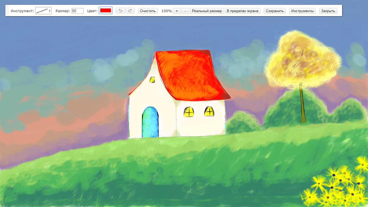Zoom out using the minus button
This screenshot has width=368, height=207.
(185, 11)
